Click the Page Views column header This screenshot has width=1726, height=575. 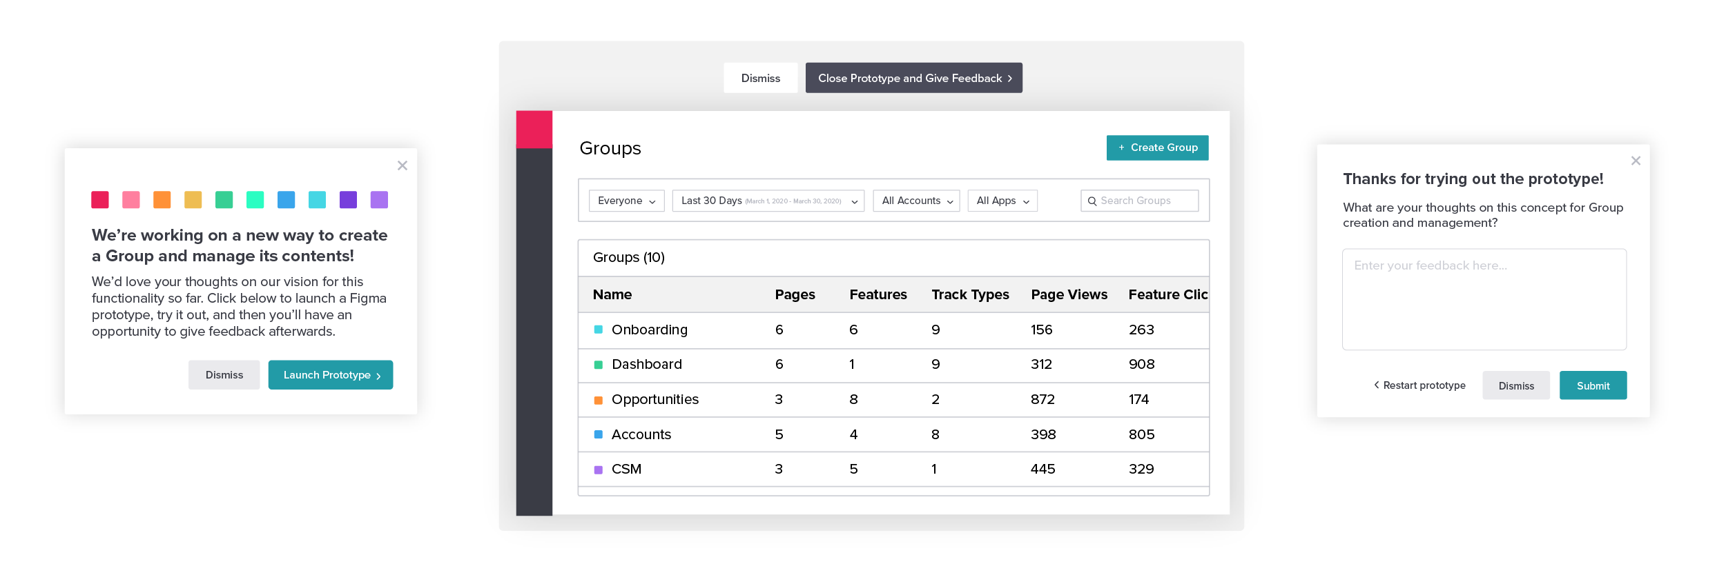[x=1069, y=294]
